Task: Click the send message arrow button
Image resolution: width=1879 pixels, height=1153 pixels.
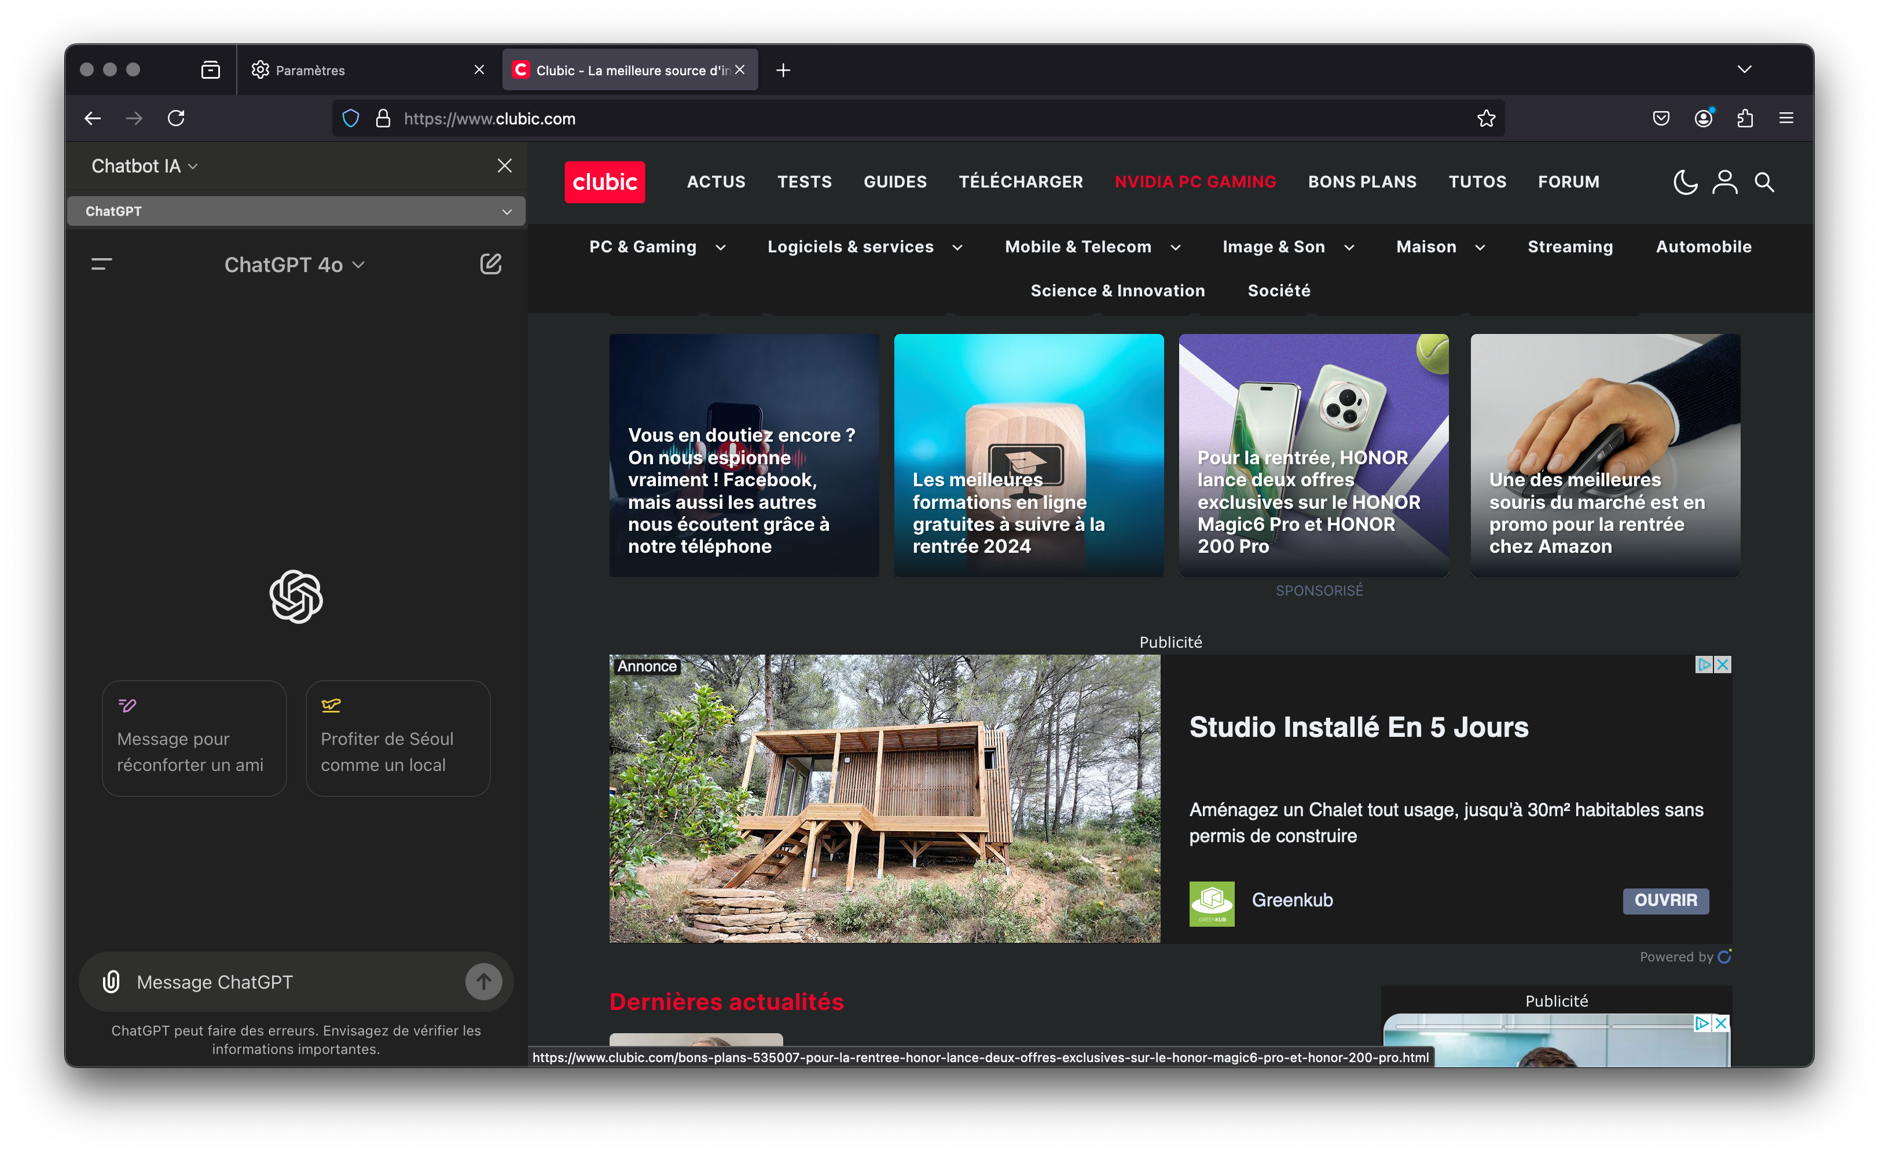Action: (483, 982)
